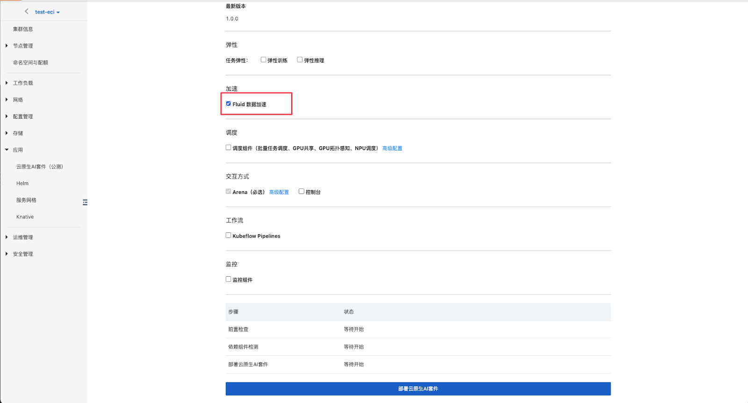Image resolution: width=748 pixels, height=403 pixels.
Task: Tick the Kubeflow Pipelines checkbox
Action: pyautogui.click(x=229, y=236)
